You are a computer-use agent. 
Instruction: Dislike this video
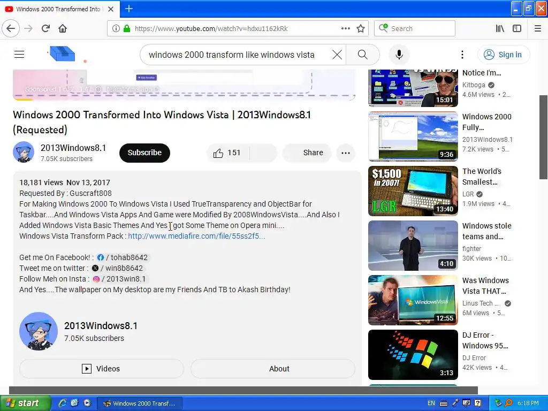click(x=263, y=153)
